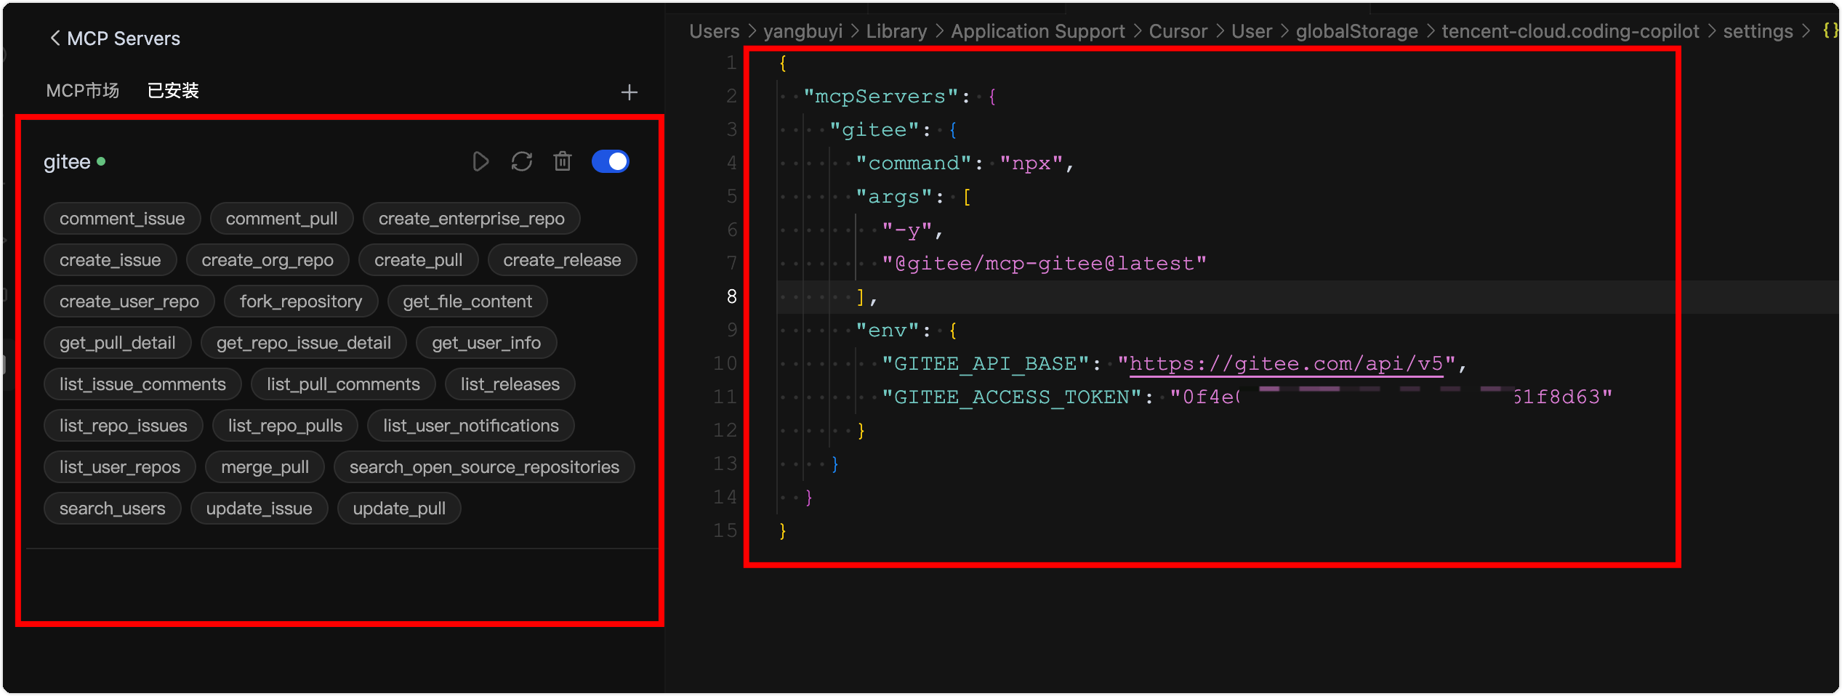Screen dimensions: 1842x696
Task: Add a new MCP server with plus icon
Action: [630, 92]
